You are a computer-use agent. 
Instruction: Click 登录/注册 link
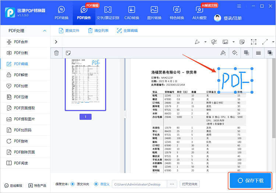[232, 18]
